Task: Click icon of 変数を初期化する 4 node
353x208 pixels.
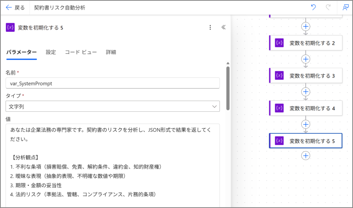Action: (x=279, y=108)
